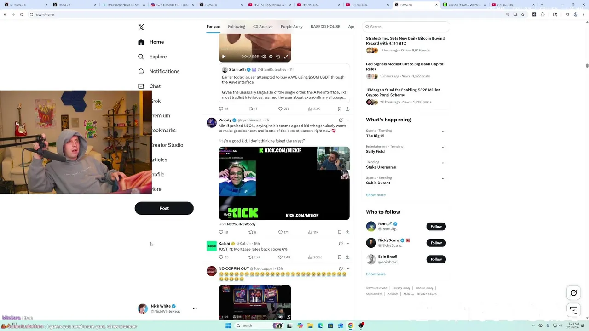Like Kalshi post with 1.4K likes
The width and height of the screenshot is (589, 331).
(x=284, y=257)
